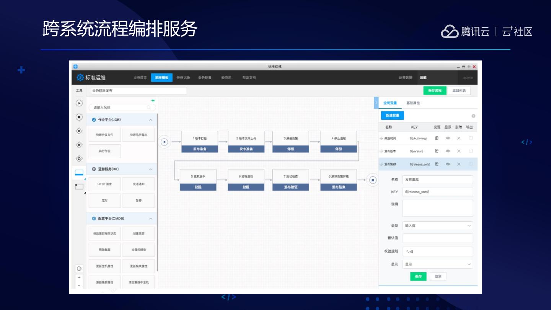
Task: Click the source icon for 发布集群 variable
Action: tap(437, 164)
